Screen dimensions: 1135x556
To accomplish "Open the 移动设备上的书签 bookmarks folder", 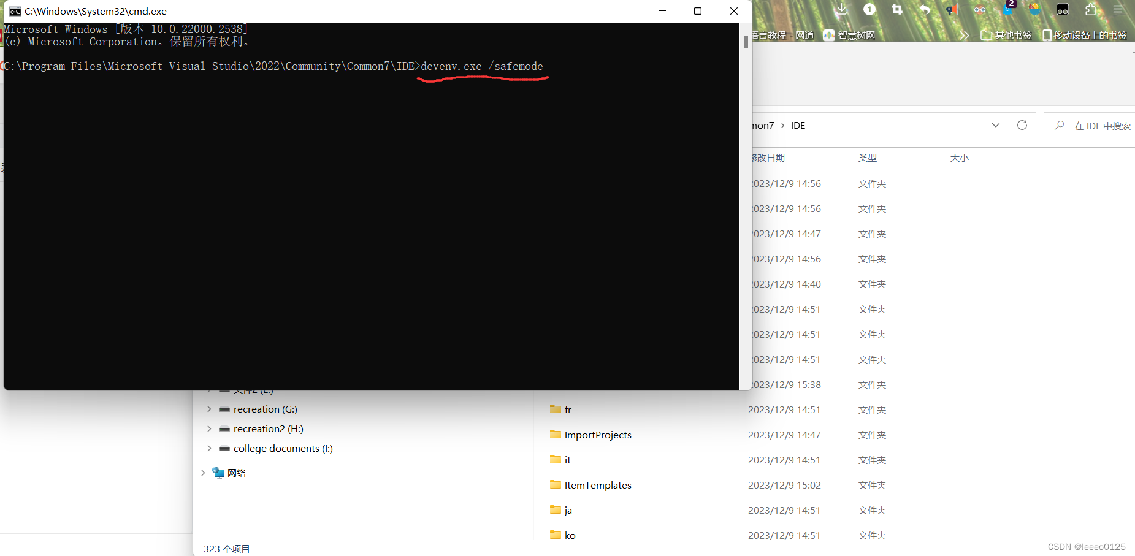I will 1084,35.
